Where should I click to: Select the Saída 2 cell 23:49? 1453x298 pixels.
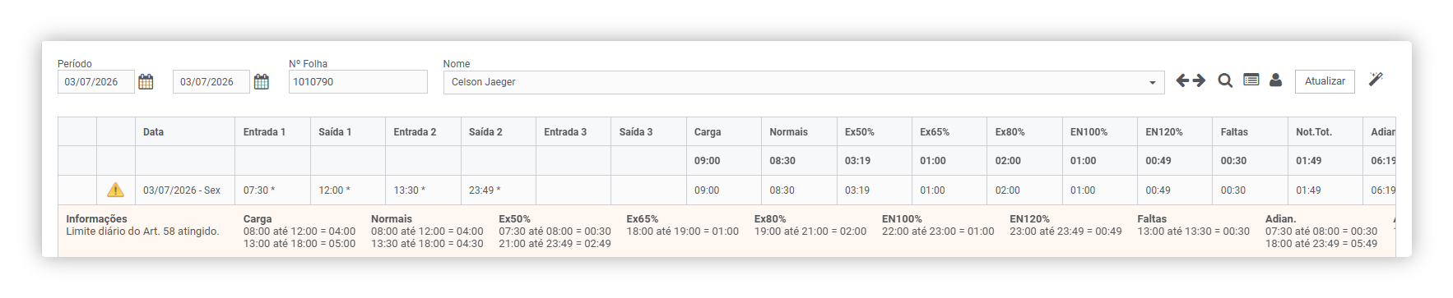pos(499,190)
